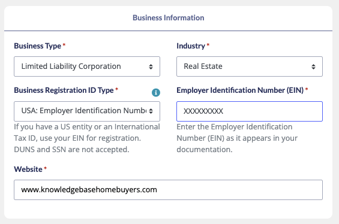Click the Employer Identification Number input field
This screenshot has width=339, height=224.
coord(250,111)
